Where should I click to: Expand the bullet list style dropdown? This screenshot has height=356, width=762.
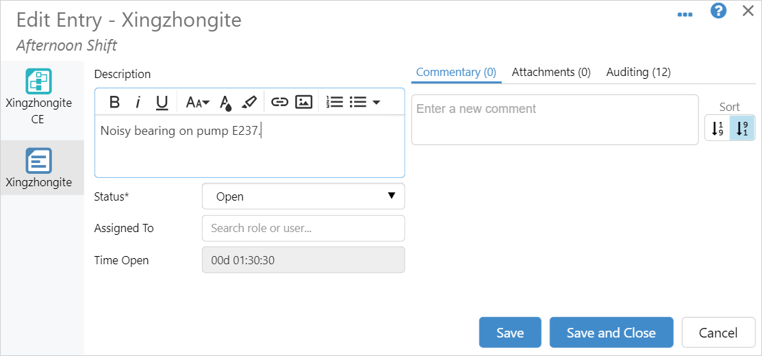coord(376,102)
